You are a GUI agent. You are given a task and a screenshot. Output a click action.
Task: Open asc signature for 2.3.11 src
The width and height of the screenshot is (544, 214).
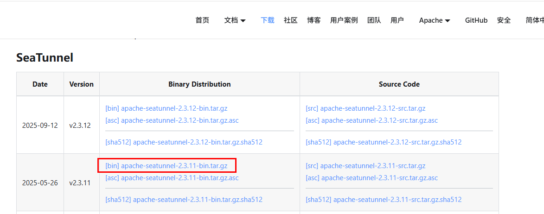(x=371, y=178)
